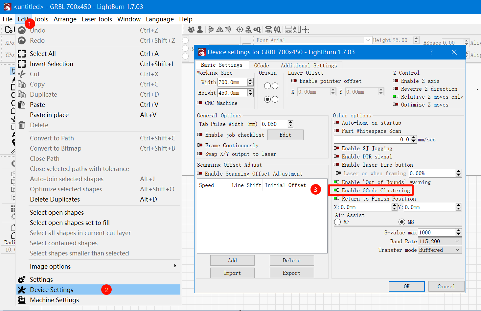The width and height of the screenshot is (481, 311).
Task: Open the Transfer mode dropdown
Action: pyautogui.click(x=440, y=250)
